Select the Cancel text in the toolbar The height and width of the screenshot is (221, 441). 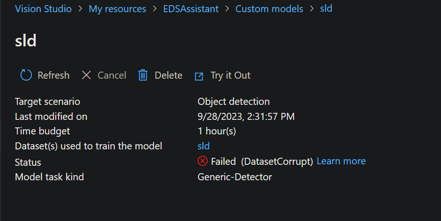pyautogui.click(x=112, y=75)
